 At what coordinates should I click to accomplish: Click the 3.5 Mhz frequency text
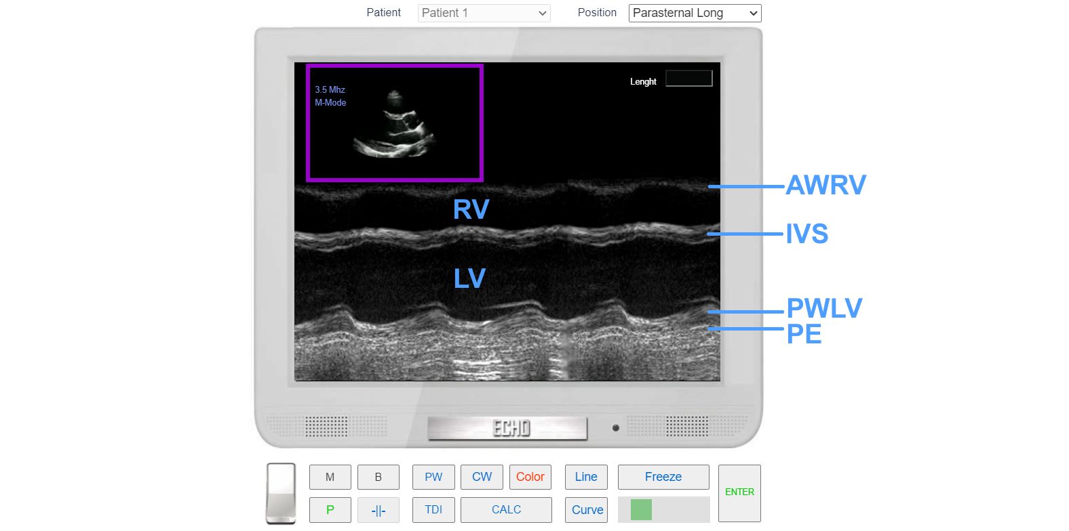tap(330, 89)
